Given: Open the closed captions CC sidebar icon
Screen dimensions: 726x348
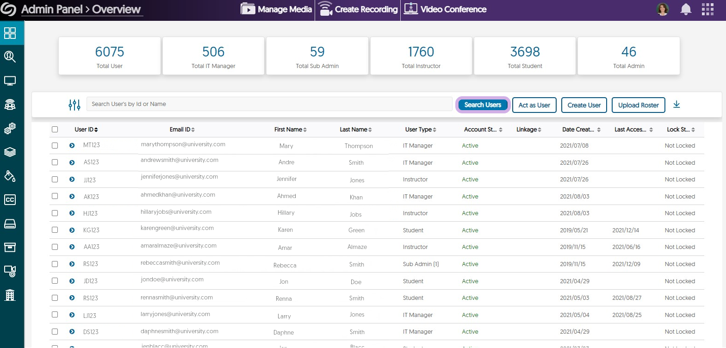Looking at the screenshot, I should coord(10,200).
